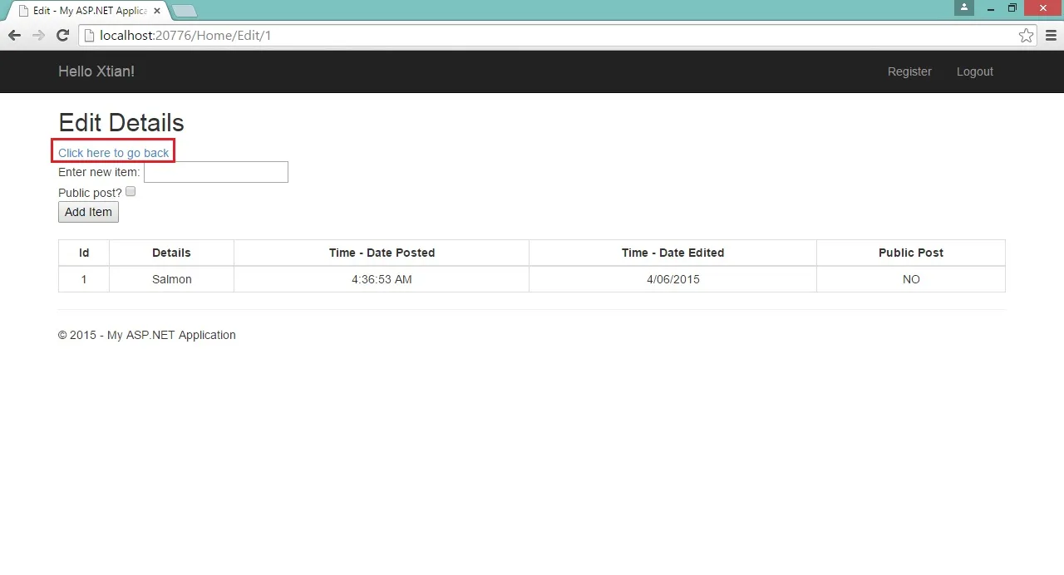Screen dimensions: 1064x575
Task: Tick the Public post checkbox
Action: 131,191
